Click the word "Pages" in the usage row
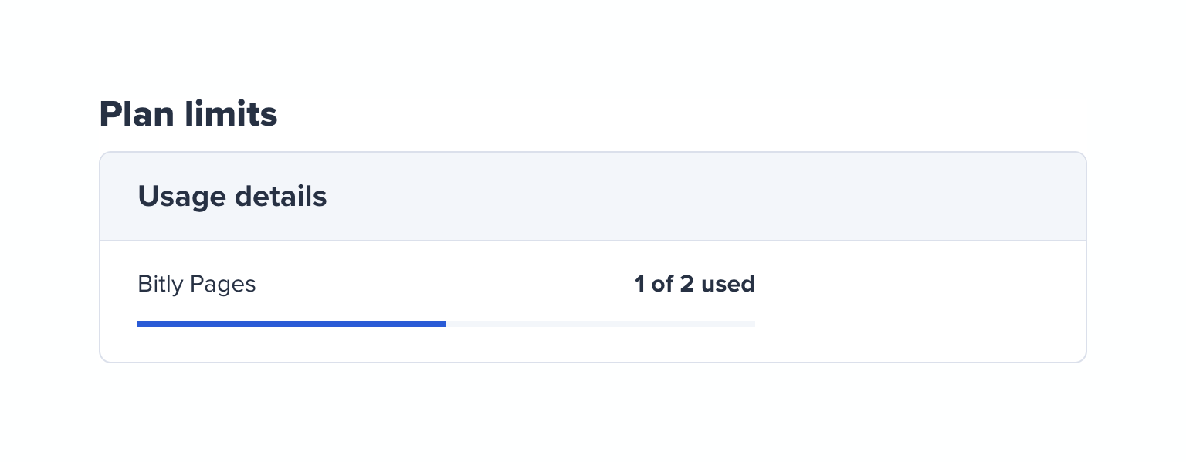 point(222,284)
